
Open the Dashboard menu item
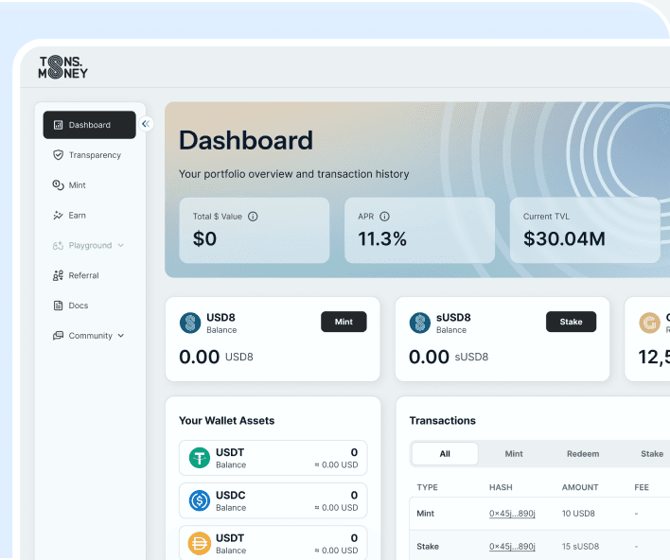(89, 125)
